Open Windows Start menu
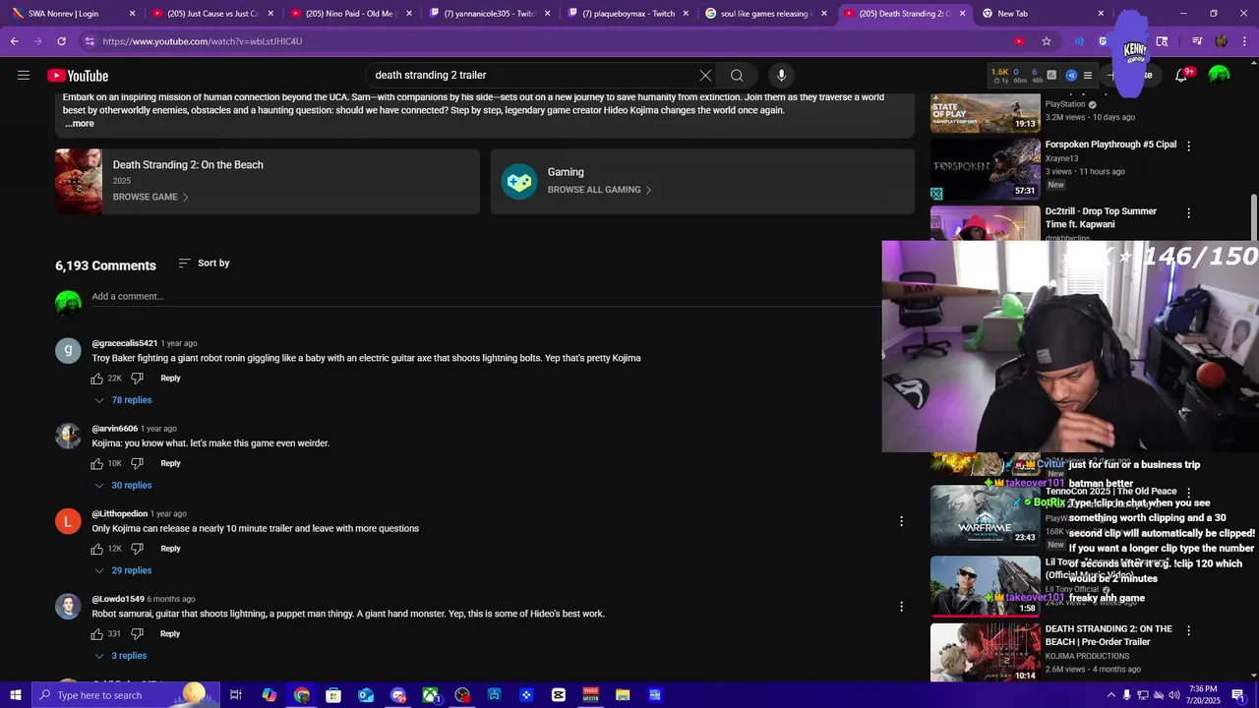The width and height of the screenshot is (1259, 708). coord(16,695)
